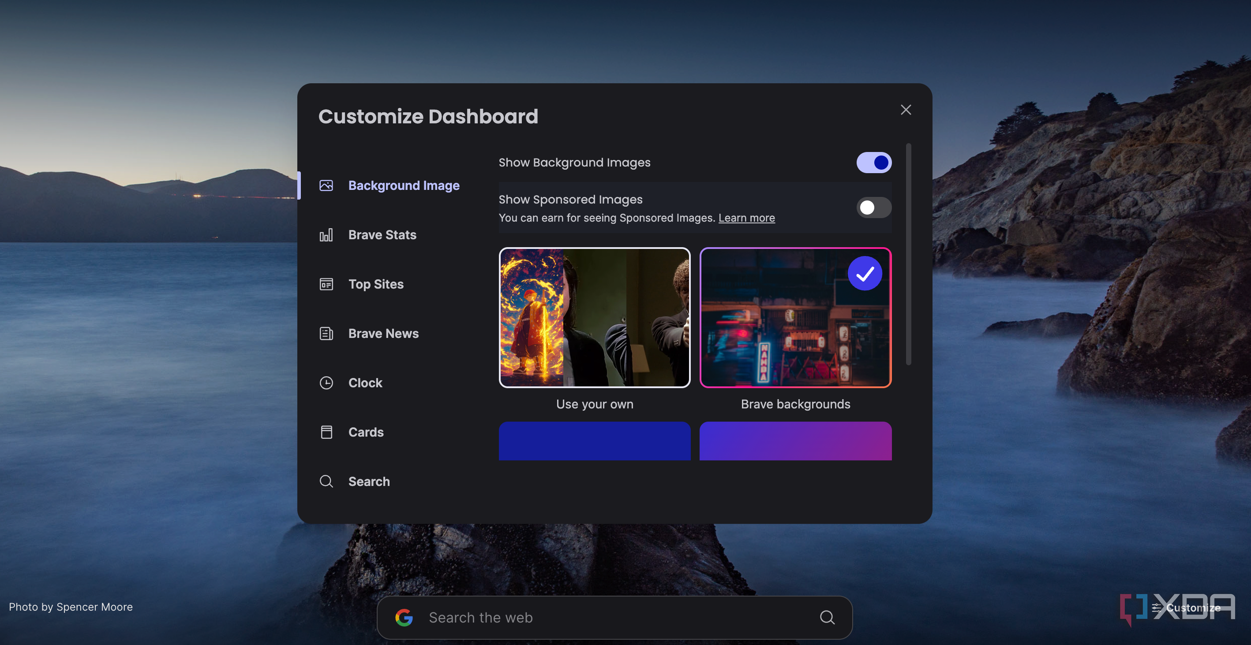Click the Brave backgrounds label
The height and width of the screenshot is (645, 1251).
click(x=795, y=404)
